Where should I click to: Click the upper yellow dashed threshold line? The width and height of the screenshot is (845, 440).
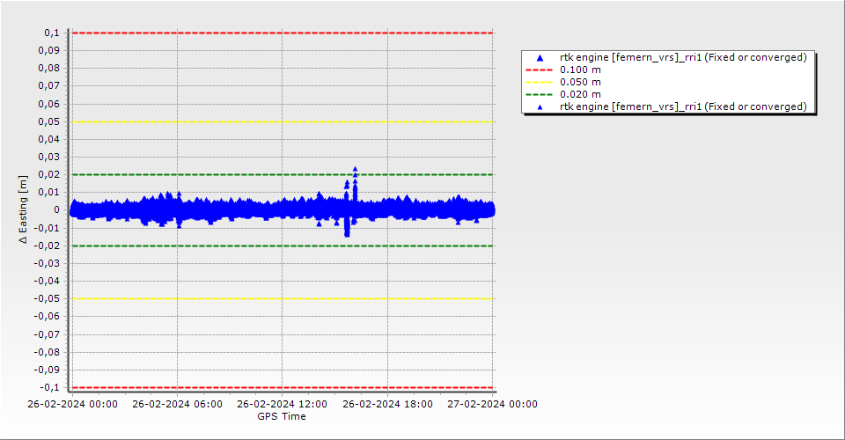point(282,121)
